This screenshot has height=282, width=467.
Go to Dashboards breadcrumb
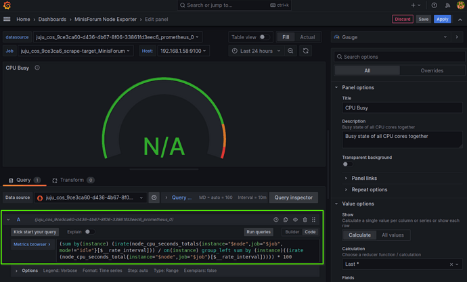tap(52, 20)
